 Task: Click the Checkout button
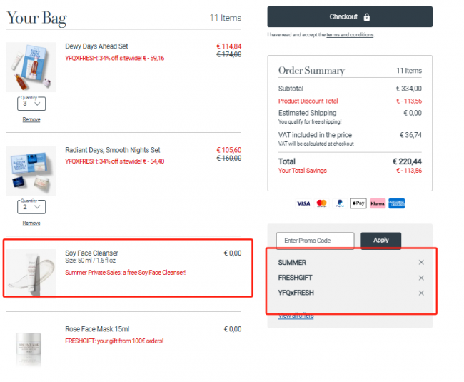350,17
